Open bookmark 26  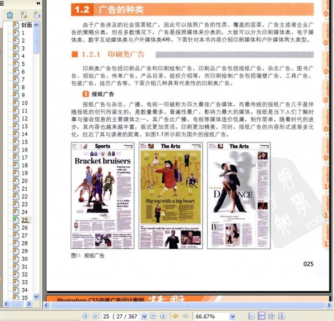[x=24, y=228]
